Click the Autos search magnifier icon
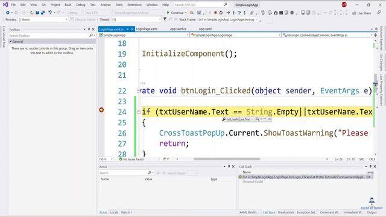The image size is (386, 217). (149, 173)
